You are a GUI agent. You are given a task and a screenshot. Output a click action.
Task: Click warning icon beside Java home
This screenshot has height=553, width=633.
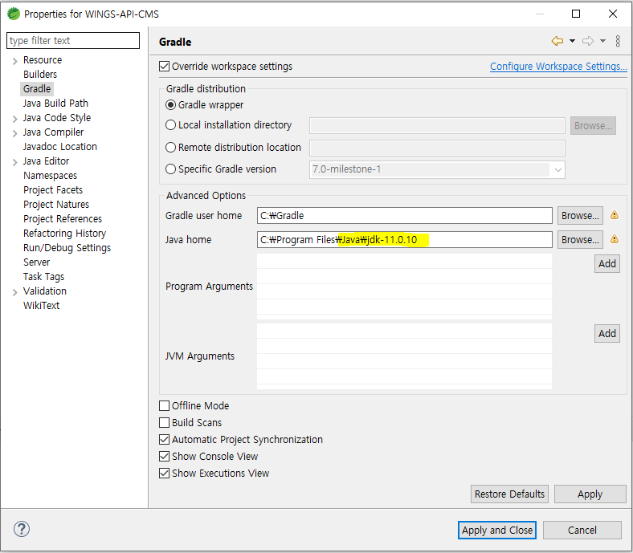pyautogui.click(x=614, y=239)
